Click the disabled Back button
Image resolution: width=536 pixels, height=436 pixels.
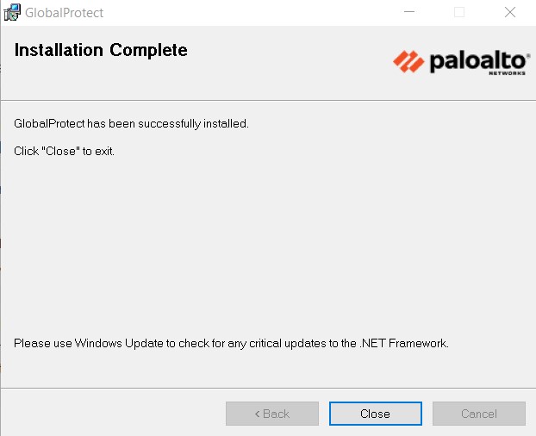pyautogui.click(x=272, y=414)
